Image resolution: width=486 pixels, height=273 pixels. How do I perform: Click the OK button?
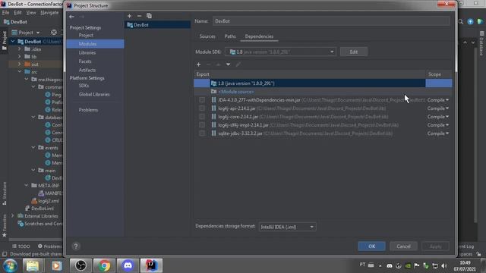click(371, 246)
